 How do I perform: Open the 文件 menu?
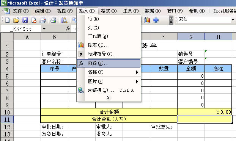[x=21, y=11]
